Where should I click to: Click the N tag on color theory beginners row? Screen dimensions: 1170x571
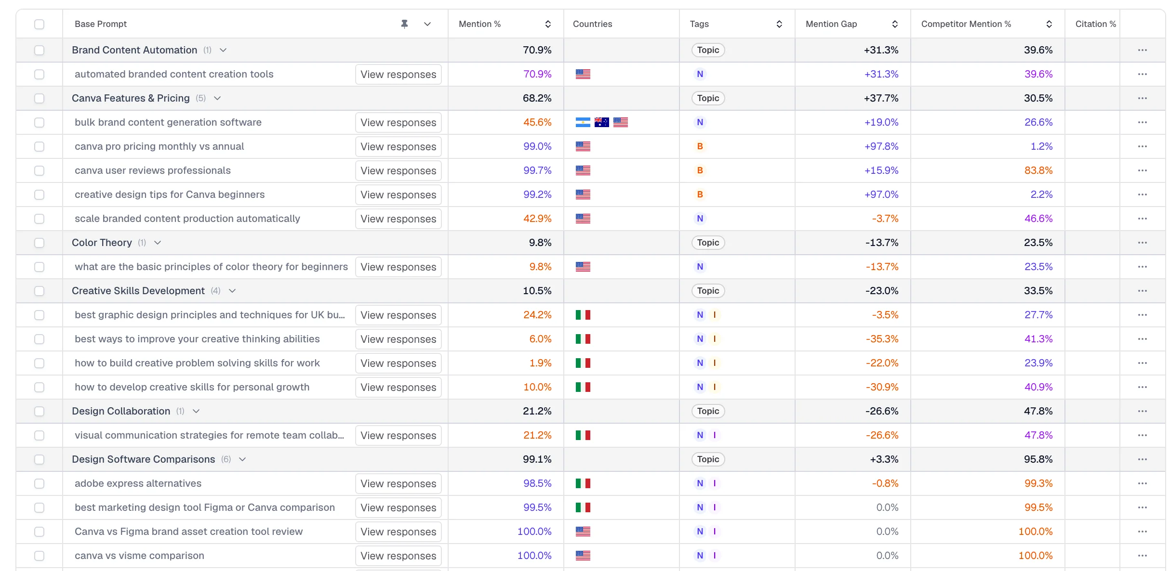click(700, 267)
